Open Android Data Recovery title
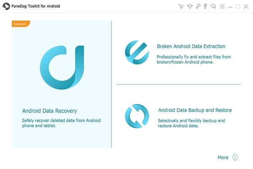253x169 pixels. (49, 111)
